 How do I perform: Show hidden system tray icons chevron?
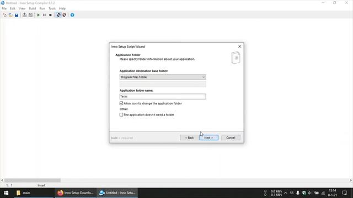click(x=286, y=193)
